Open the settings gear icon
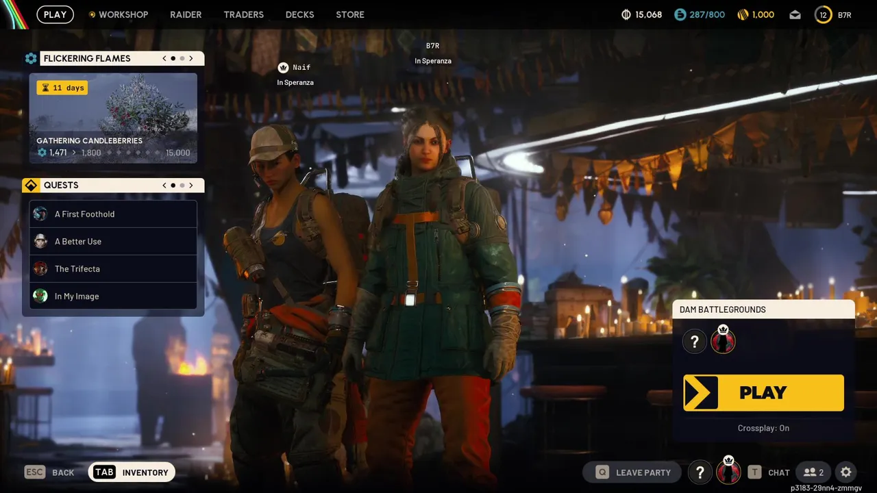The width and height of the screenshot is (877, 493). pyautogui.click(x=846, y=472)
